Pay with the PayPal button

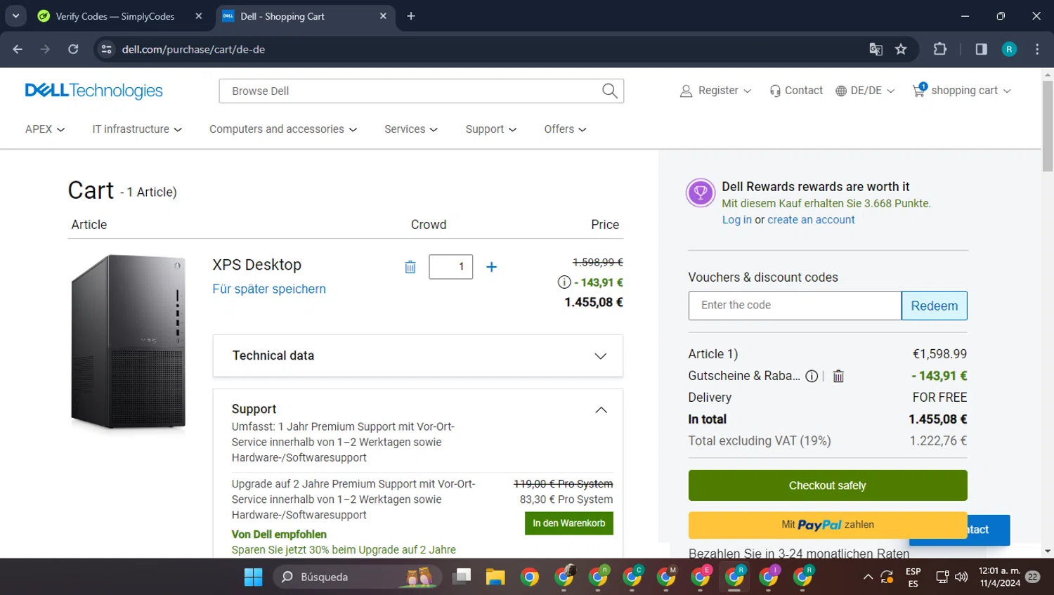click(828, 525)
